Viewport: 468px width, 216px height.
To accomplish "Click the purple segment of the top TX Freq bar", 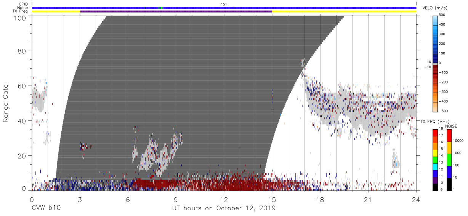I will [176, 11].
